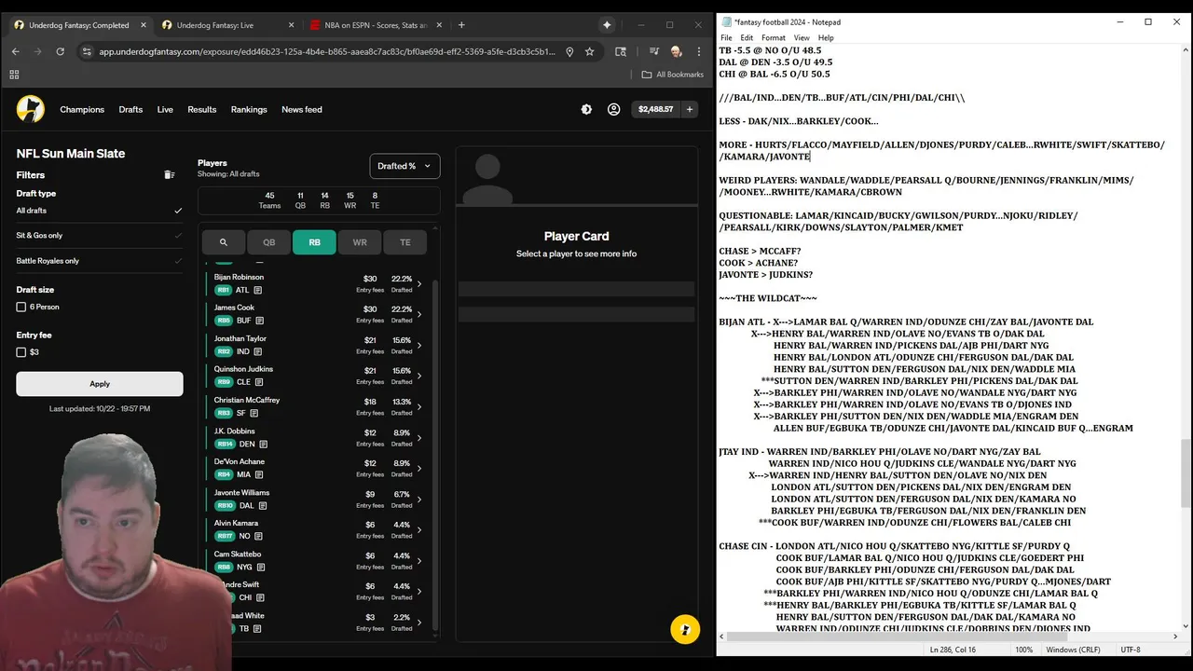The width and height of the screenshot is (1193, 671).
Task: Select Sit & Gos only draft type
Action: pyautogui.click(x=100, y=236)
